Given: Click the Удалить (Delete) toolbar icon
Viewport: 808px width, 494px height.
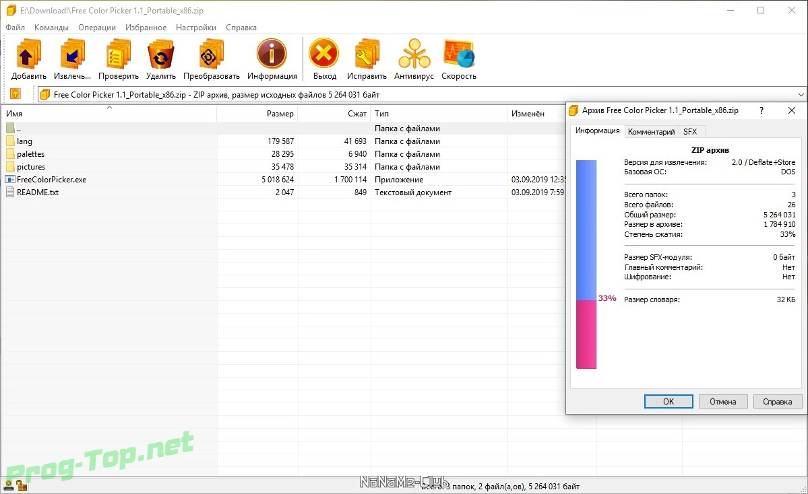Looking at the screenshot, I should click(x=161, y=55).
